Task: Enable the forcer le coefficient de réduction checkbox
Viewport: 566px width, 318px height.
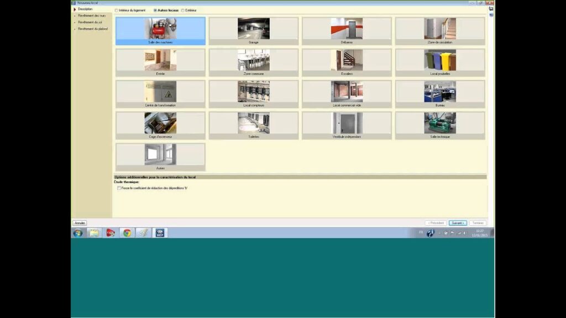Action: click(119, 188)
